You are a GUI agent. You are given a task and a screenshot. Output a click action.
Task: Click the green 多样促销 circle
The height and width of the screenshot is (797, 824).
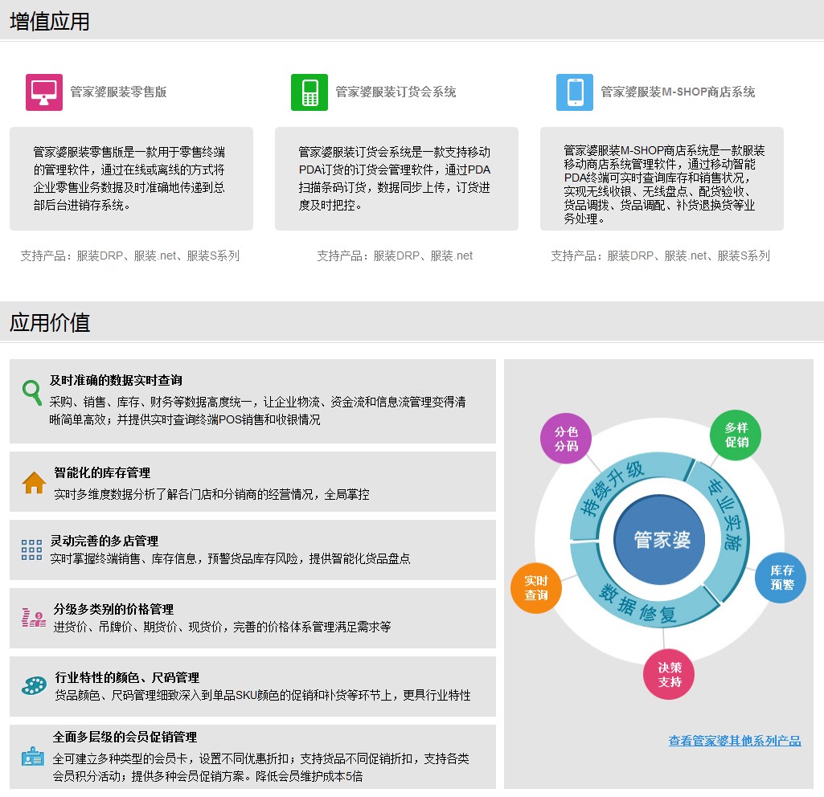coord(736,435)
